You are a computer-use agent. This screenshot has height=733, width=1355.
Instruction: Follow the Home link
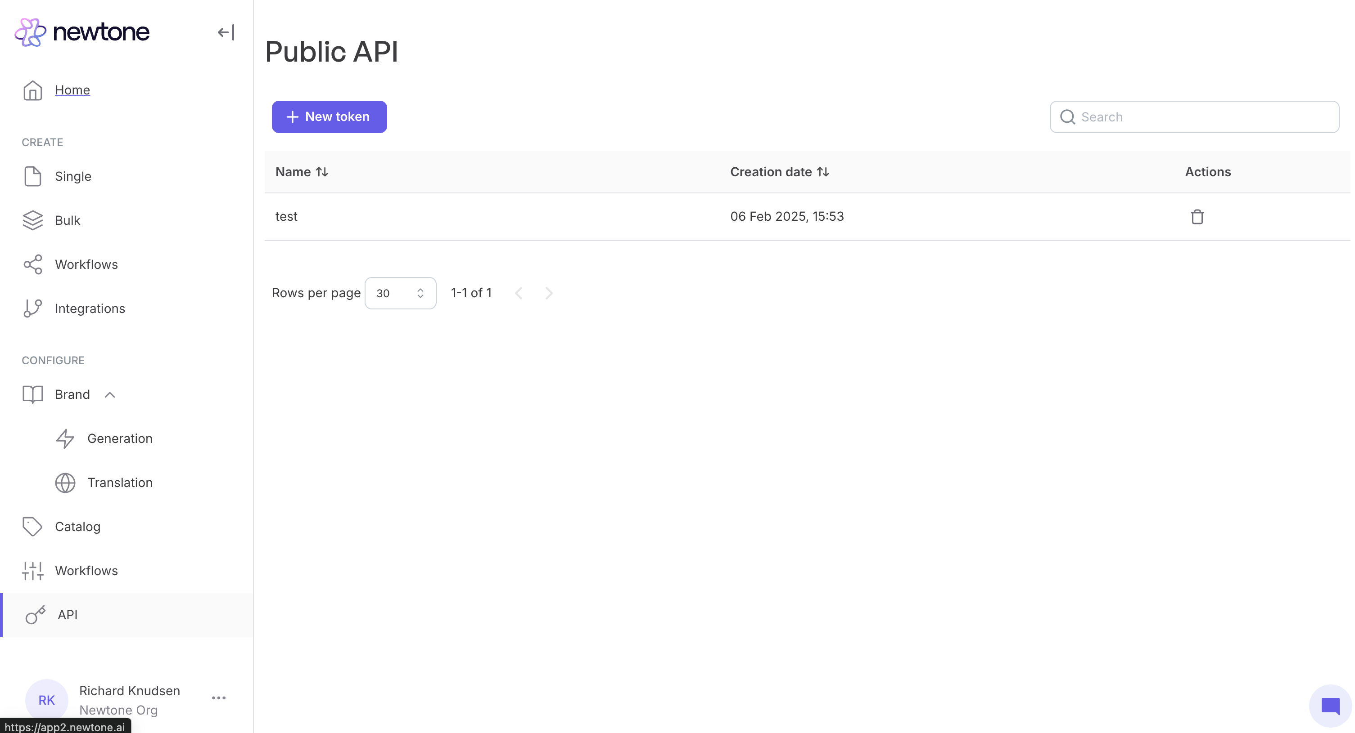click(x=72, y=90)
